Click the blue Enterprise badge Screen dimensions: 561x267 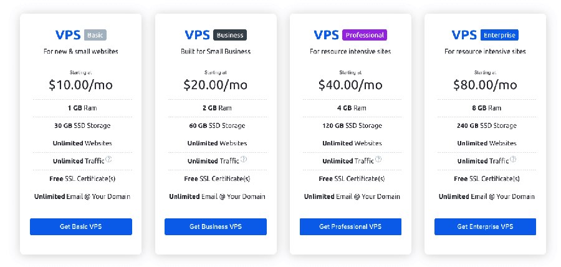(x=499, y=35)
